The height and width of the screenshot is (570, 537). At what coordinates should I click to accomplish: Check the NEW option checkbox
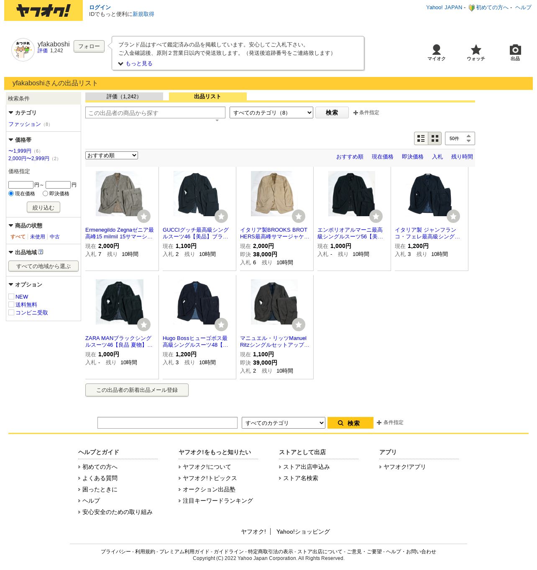(x=11, y=297)
